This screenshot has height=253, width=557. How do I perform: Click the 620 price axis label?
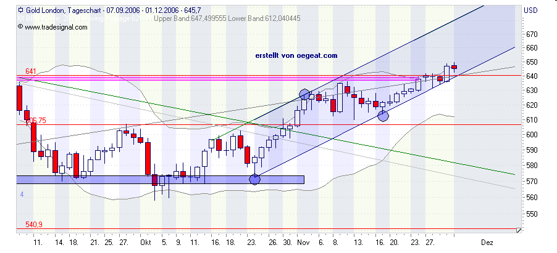(x=532, y=106)
